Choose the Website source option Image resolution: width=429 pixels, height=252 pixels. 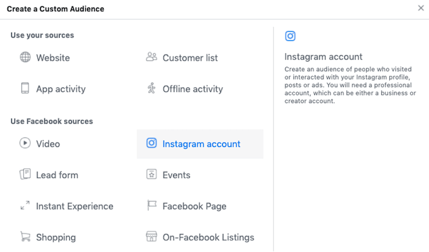coord(53,58)
